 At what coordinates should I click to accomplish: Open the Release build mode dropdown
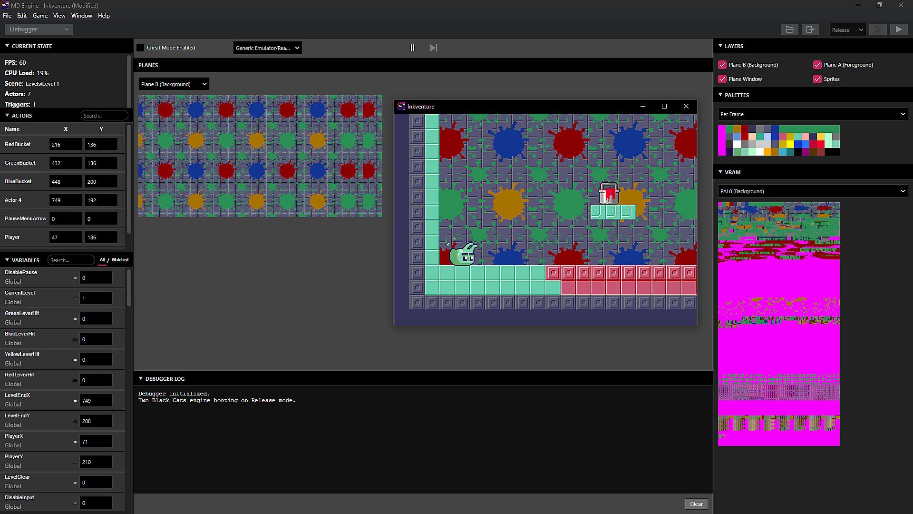[x=847, y=30]
